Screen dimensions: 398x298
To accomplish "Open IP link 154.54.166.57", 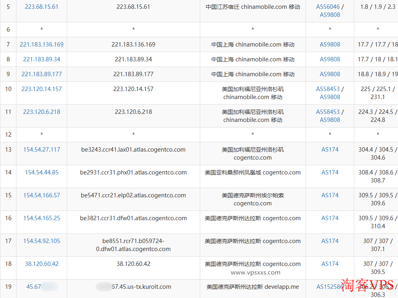I will point(42,195).
